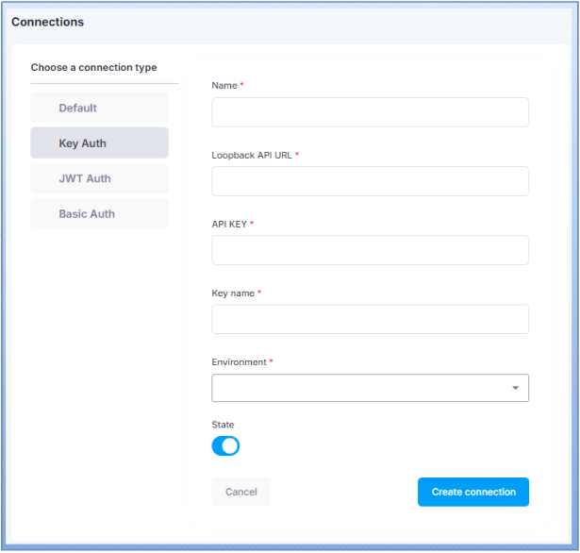
Task: Open the Environment combo box
Action: pyautogui.click(x=358, y=388)
